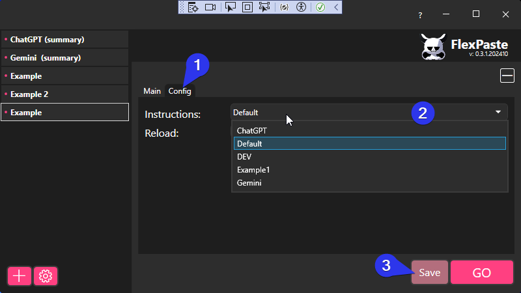Image resolution: width=521 pixels, height=293 pixels.
Task: Switch to the Config tab
Action: (x=180, y=91)
